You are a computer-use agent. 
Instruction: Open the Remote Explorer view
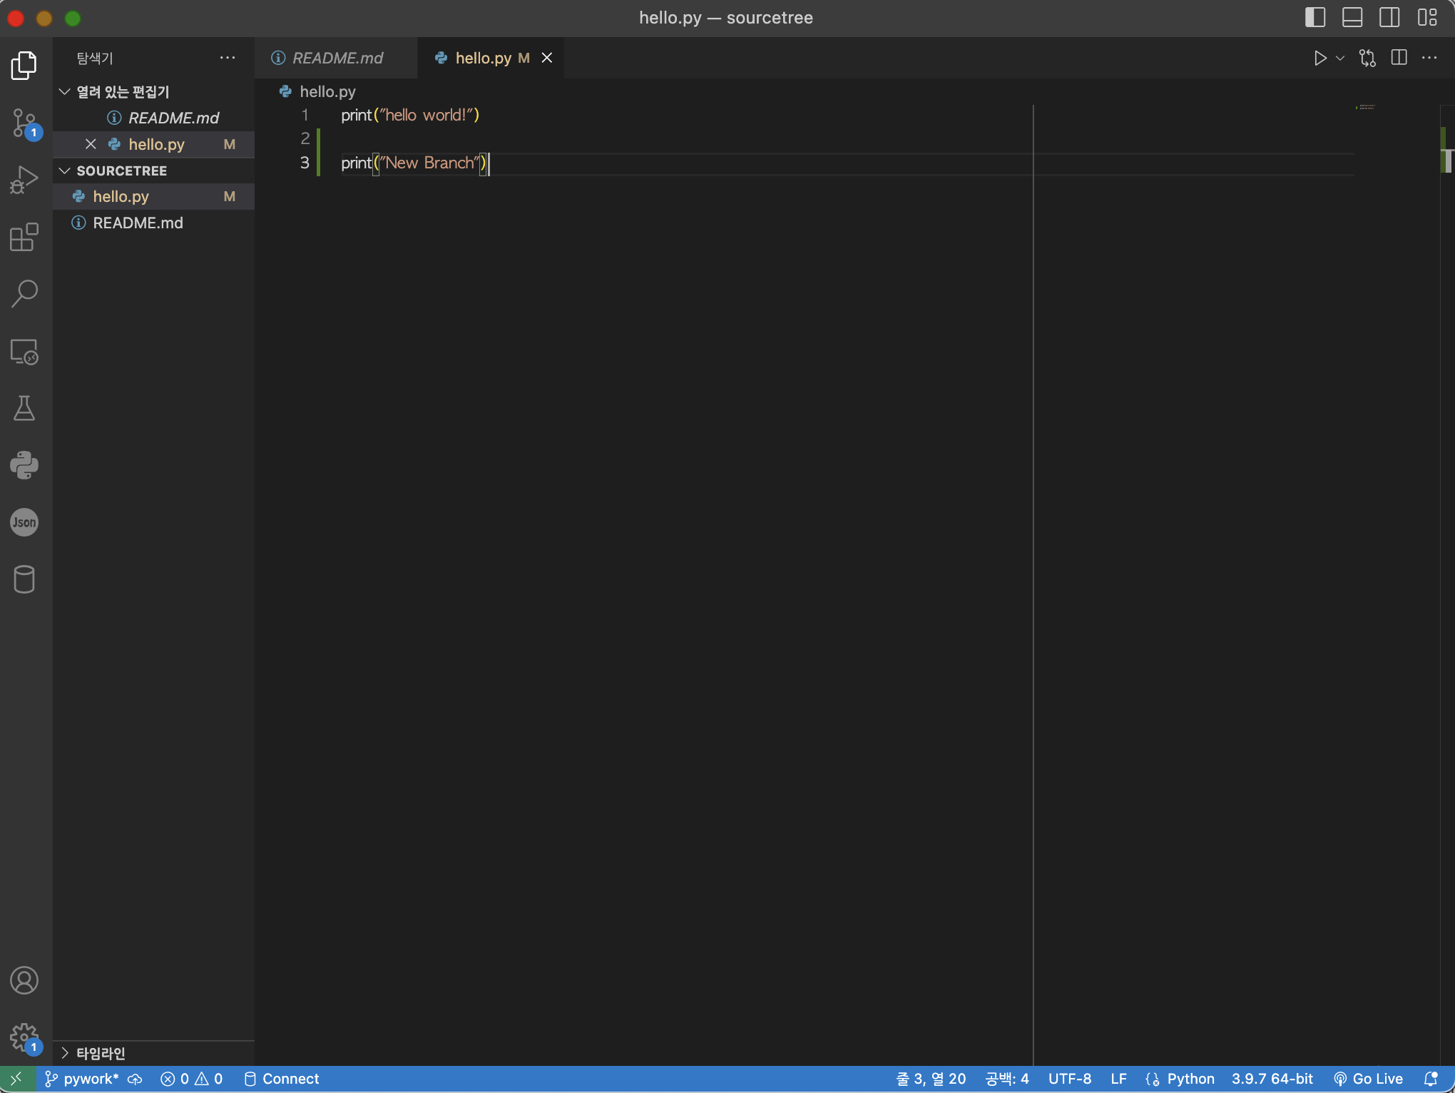24,352
